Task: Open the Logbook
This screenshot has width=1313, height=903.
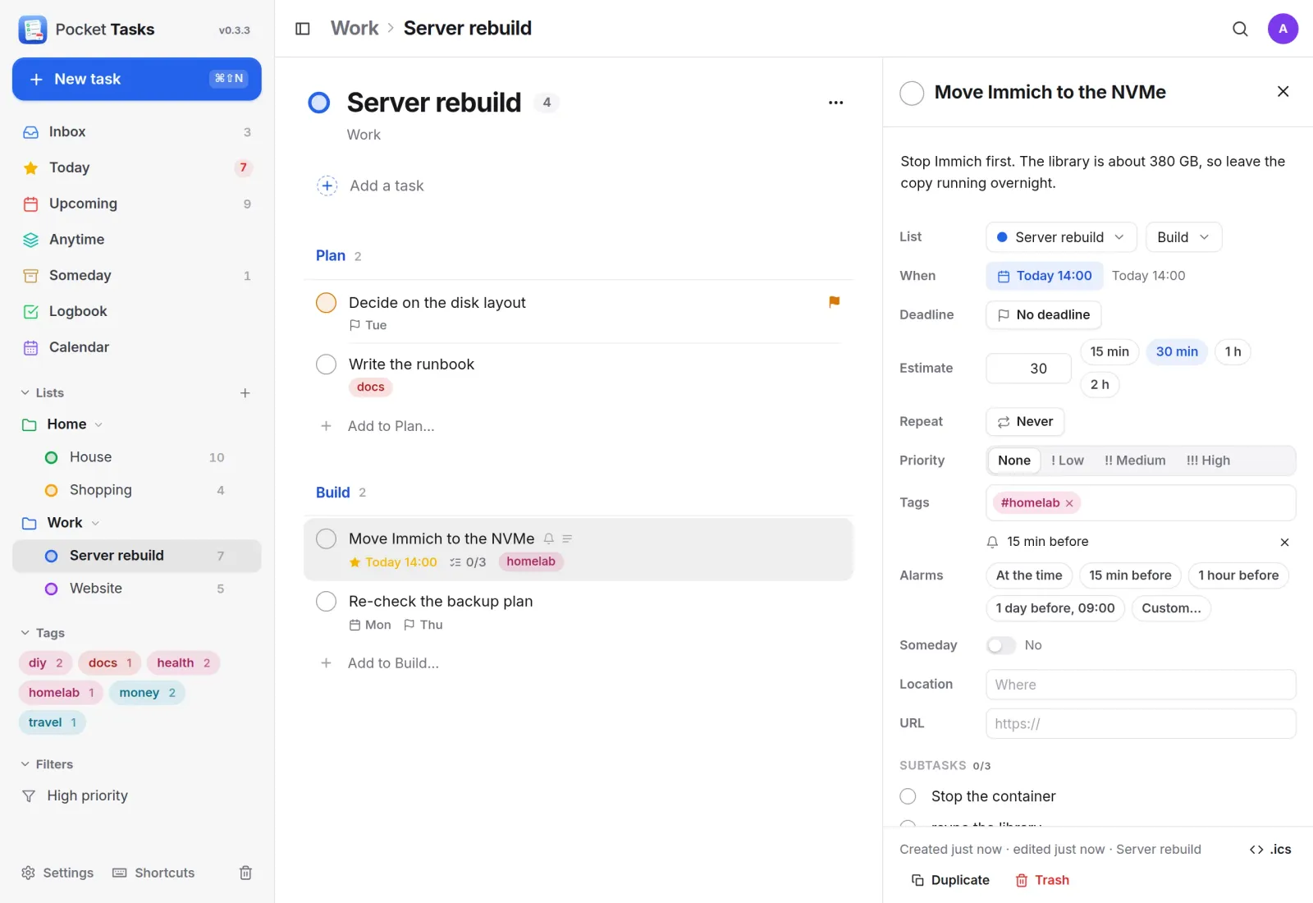Action: coord(137,311)
